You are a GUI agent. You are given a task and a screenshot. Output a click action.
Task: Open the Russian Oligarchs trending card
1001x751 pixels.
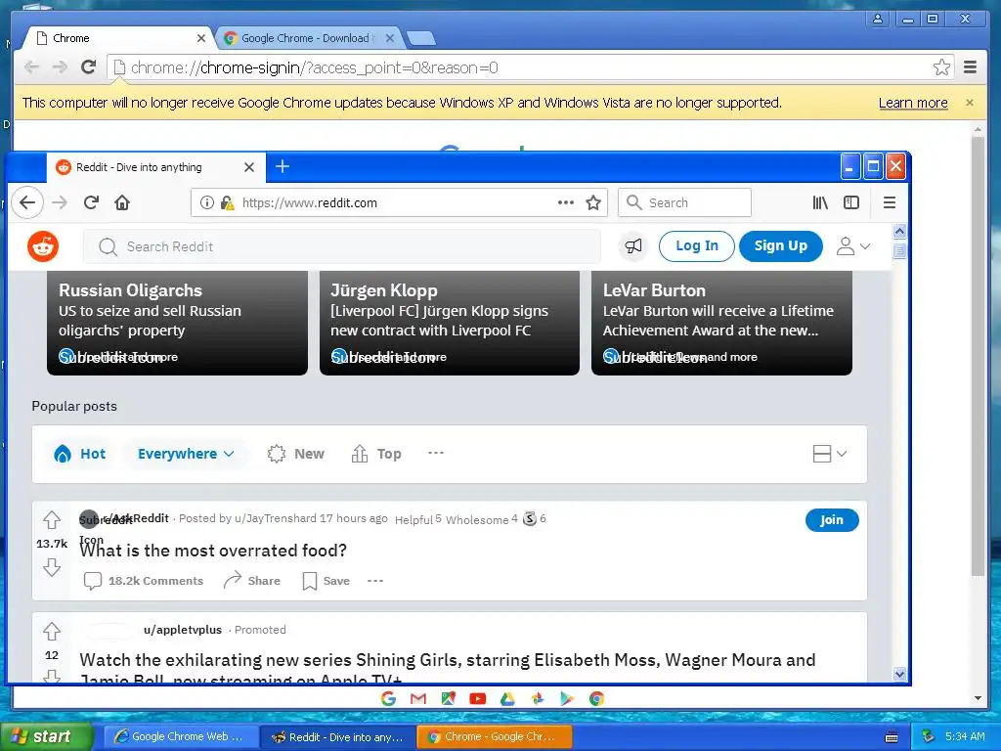point(178,323)
